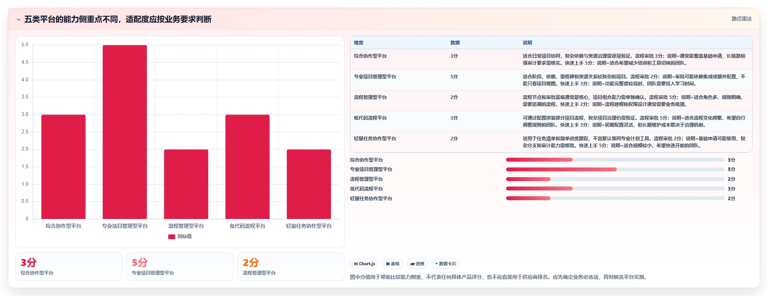The width and height of the screenshot is (768, 296).
Task: Click x-axis label 专业项目管理型平台
Action: pos(125,226)
